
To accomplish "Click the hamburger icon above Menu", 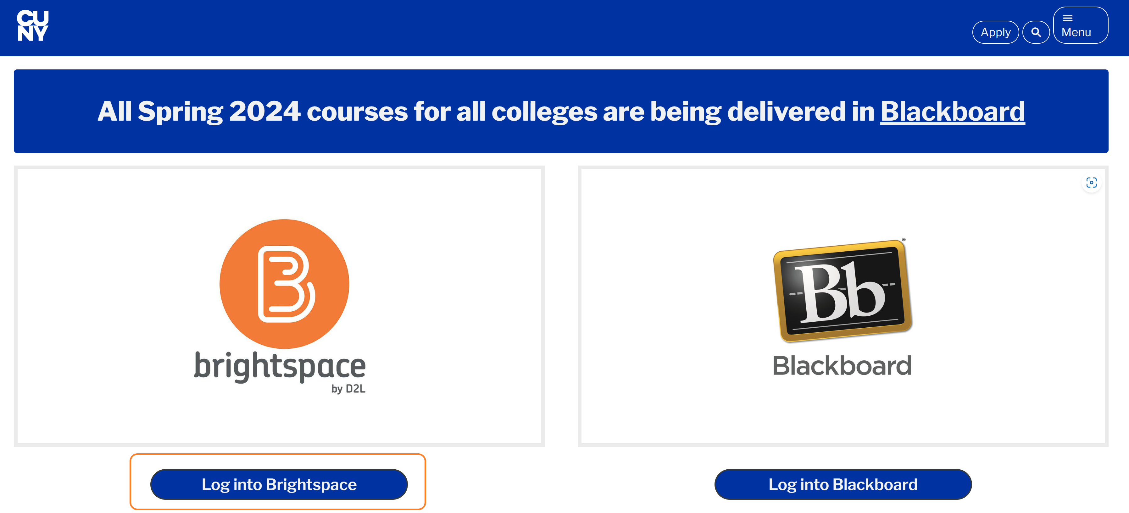I will coord(1068,19).
